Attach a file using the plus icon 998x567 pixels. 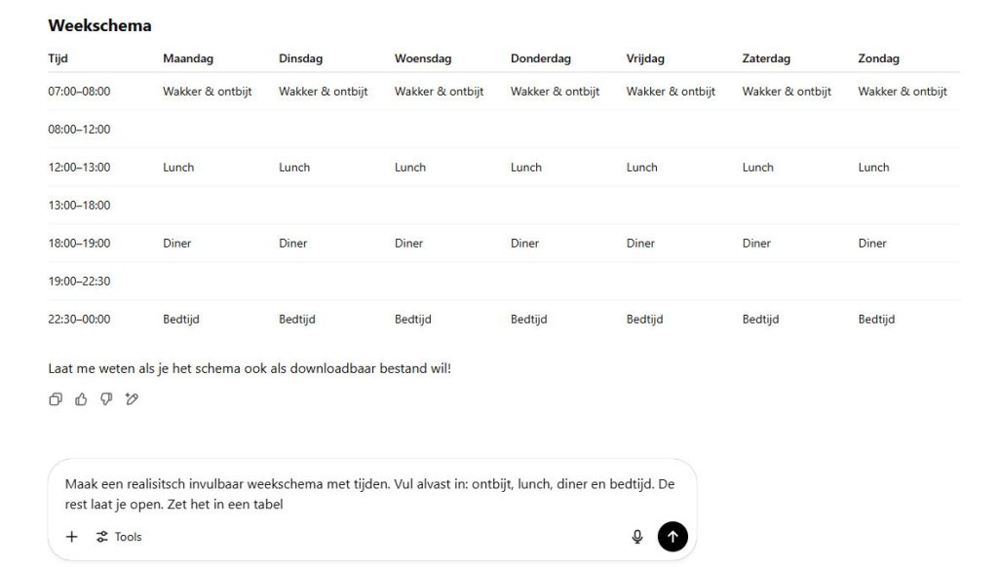[x=71, y=536]
